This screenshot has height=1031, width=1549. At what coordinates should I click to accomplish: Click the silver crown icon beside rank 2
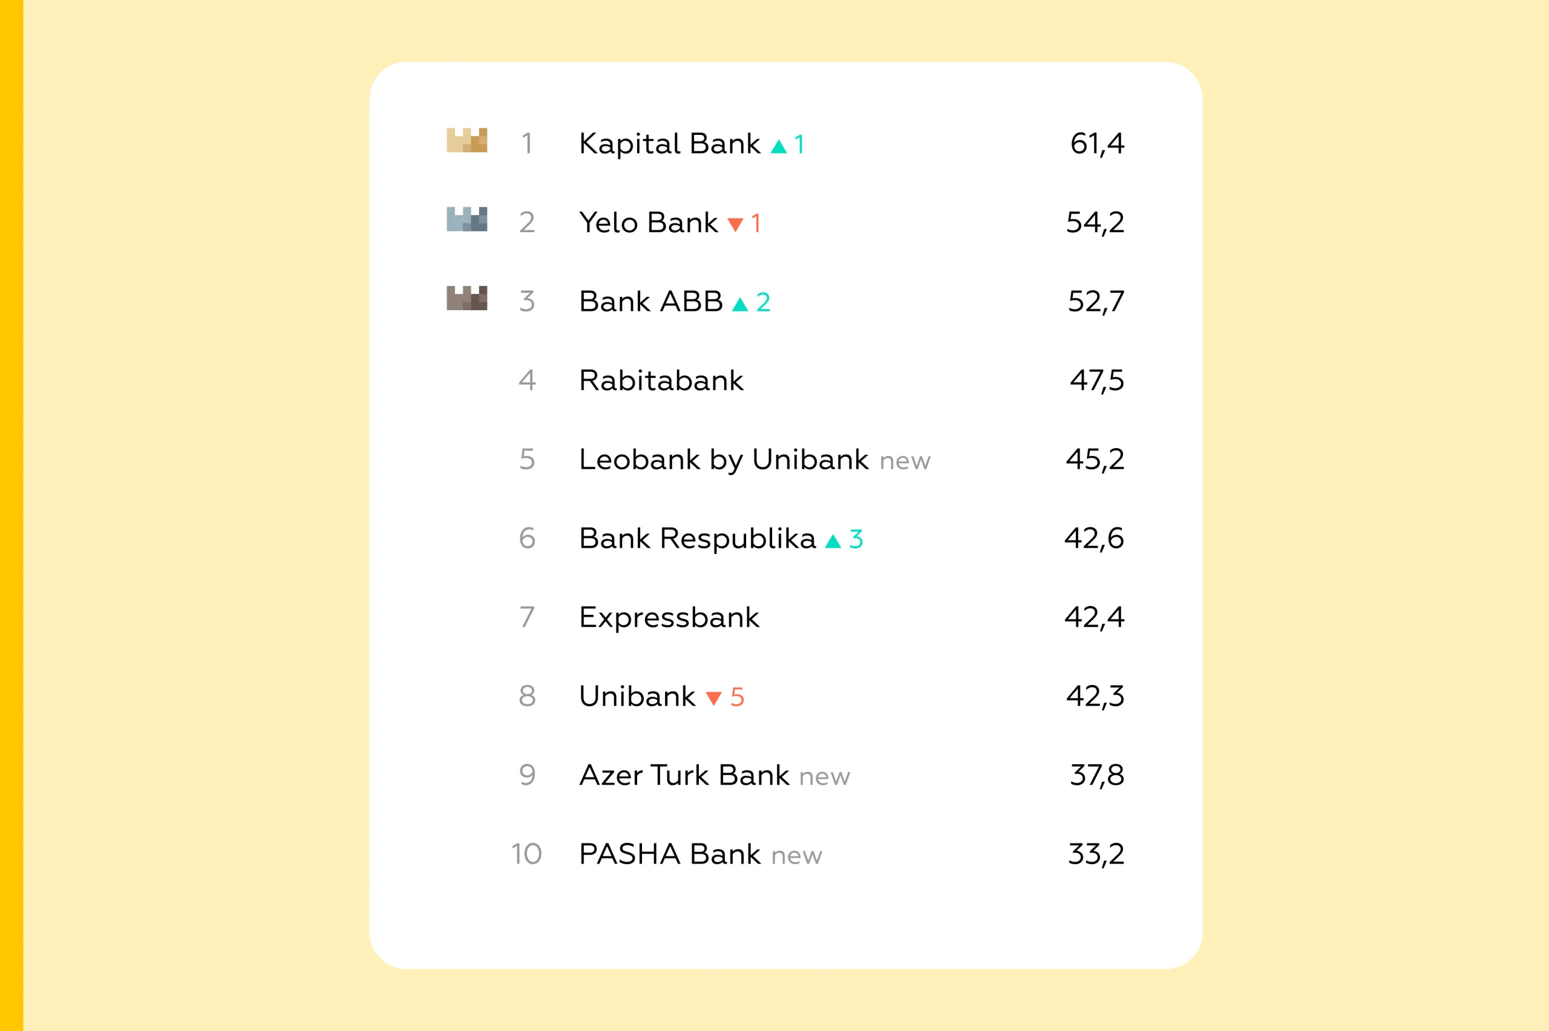tap(467, 219)
